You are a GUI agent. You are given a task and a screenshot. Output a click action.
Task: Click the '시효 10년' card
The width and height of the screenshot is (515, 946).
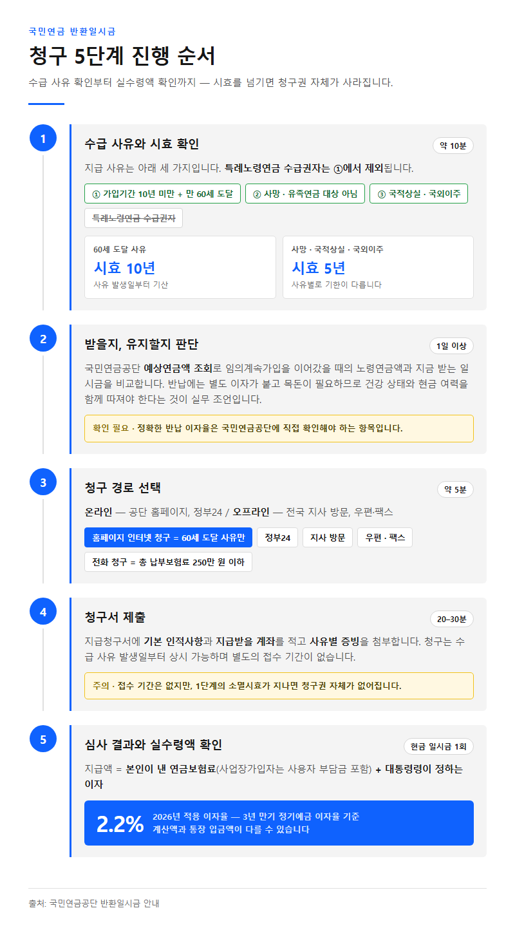[180, 267]
